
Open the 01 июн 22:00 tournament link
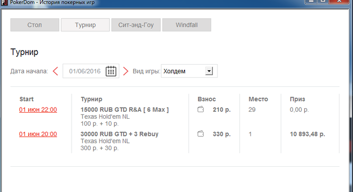coord(38,110)
